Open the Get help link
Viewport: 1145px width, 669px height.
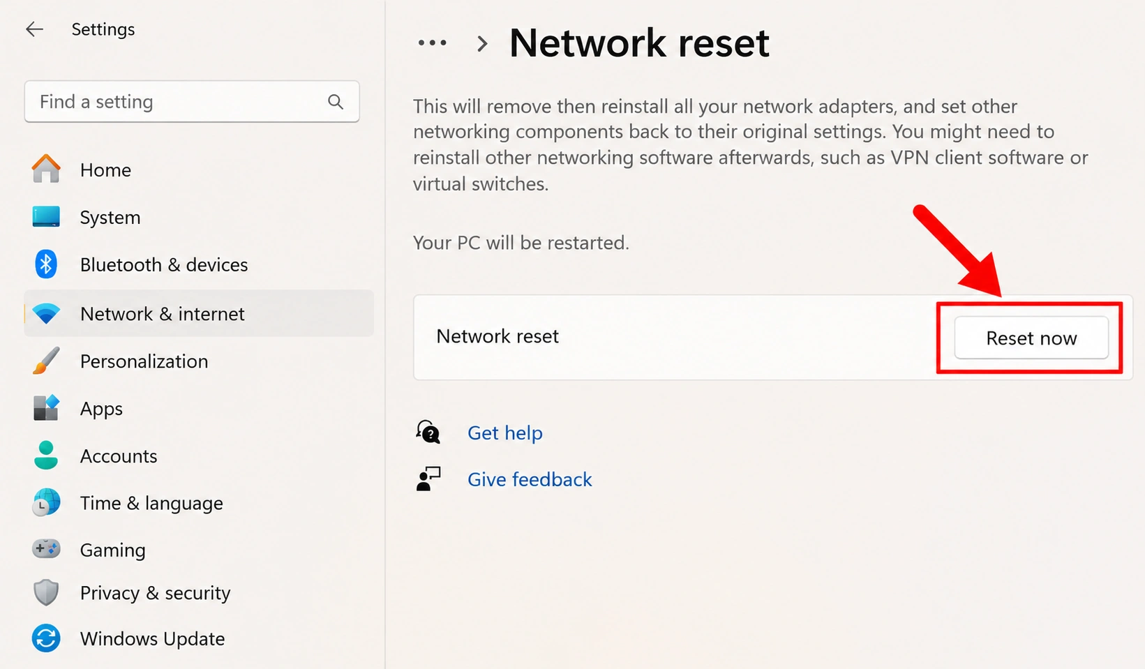(x=505, y=433)
